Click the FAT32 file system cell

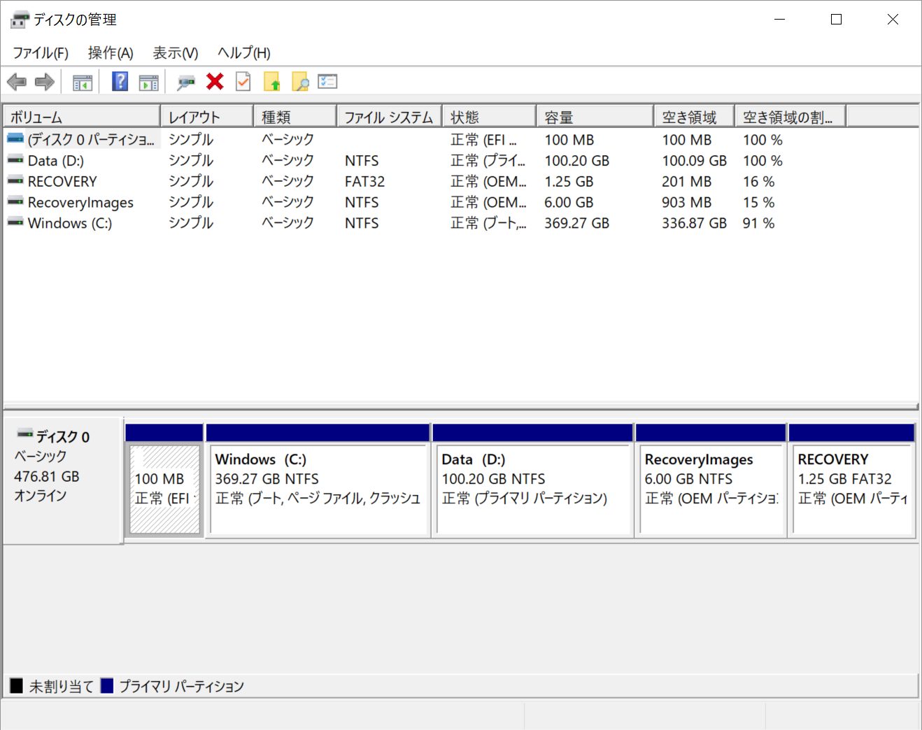(x=364, y=181)
